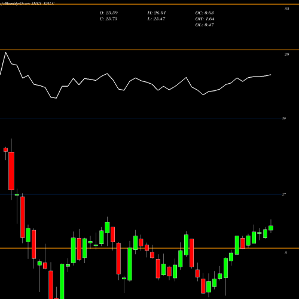
Task: Click the "OC: 0.63" reading
Action: coord(205,13)
